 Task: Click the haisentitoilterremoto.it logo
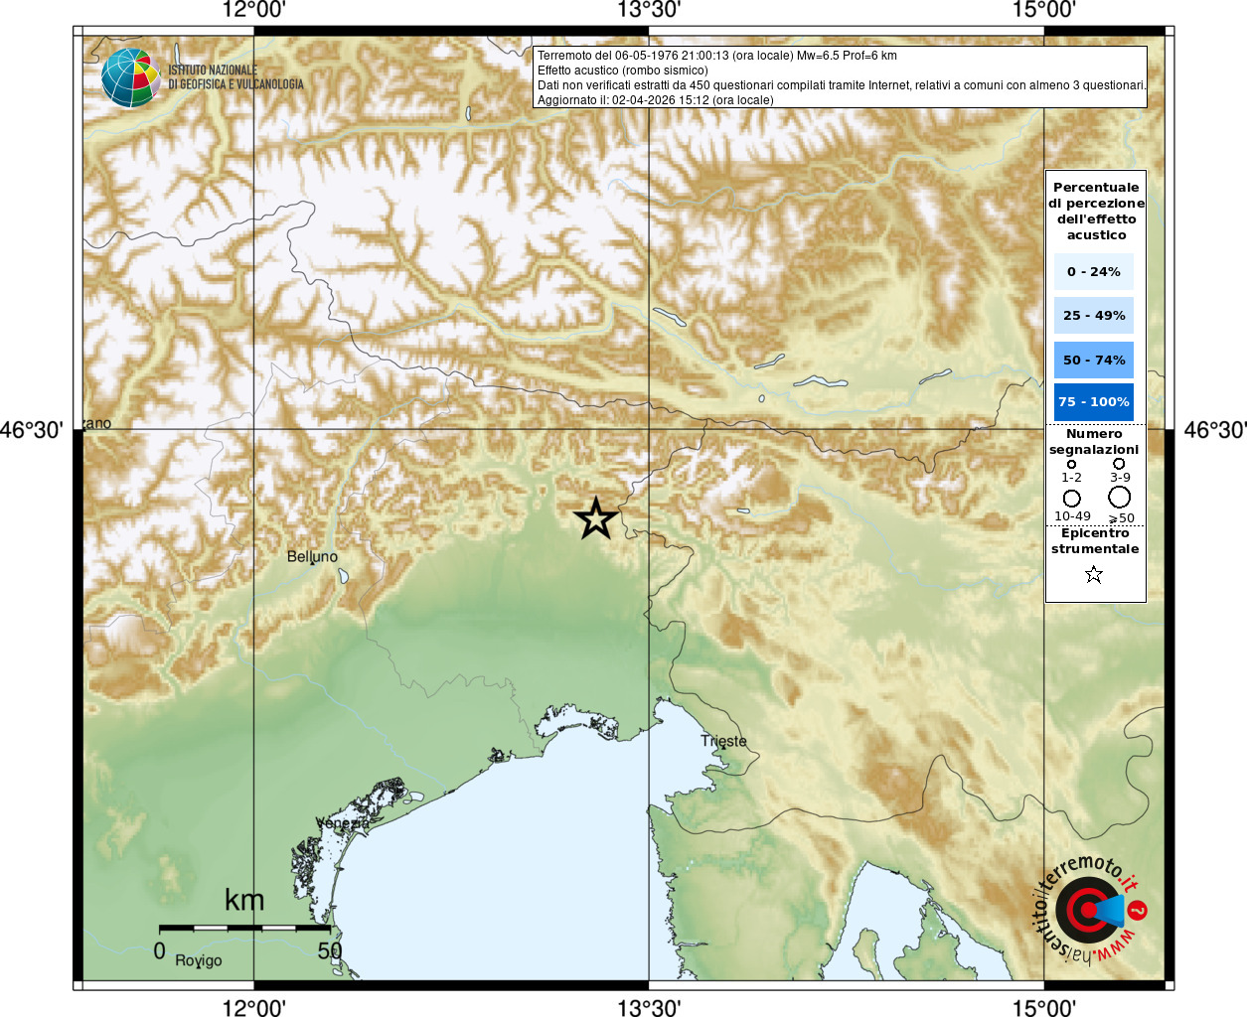pos(1091,910)
